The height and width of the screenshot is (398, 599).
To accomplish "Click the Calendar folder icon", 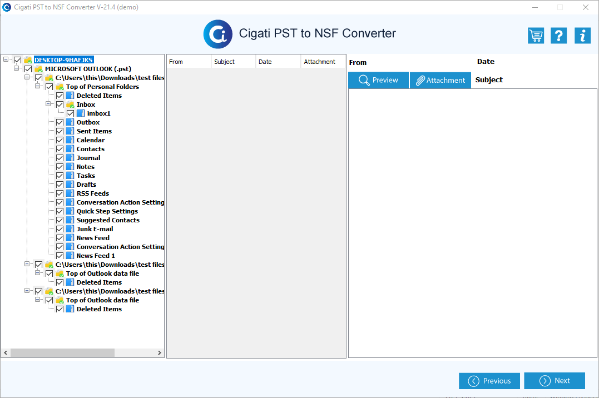I will pos(70,140).
